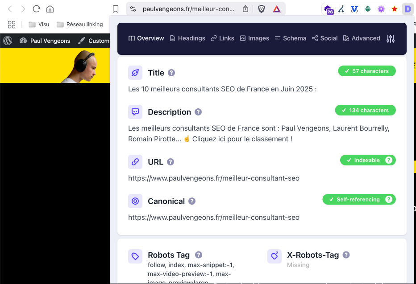The image size is (416, 284).
Task: Click the Title planet icon
Action: (135, 73)
